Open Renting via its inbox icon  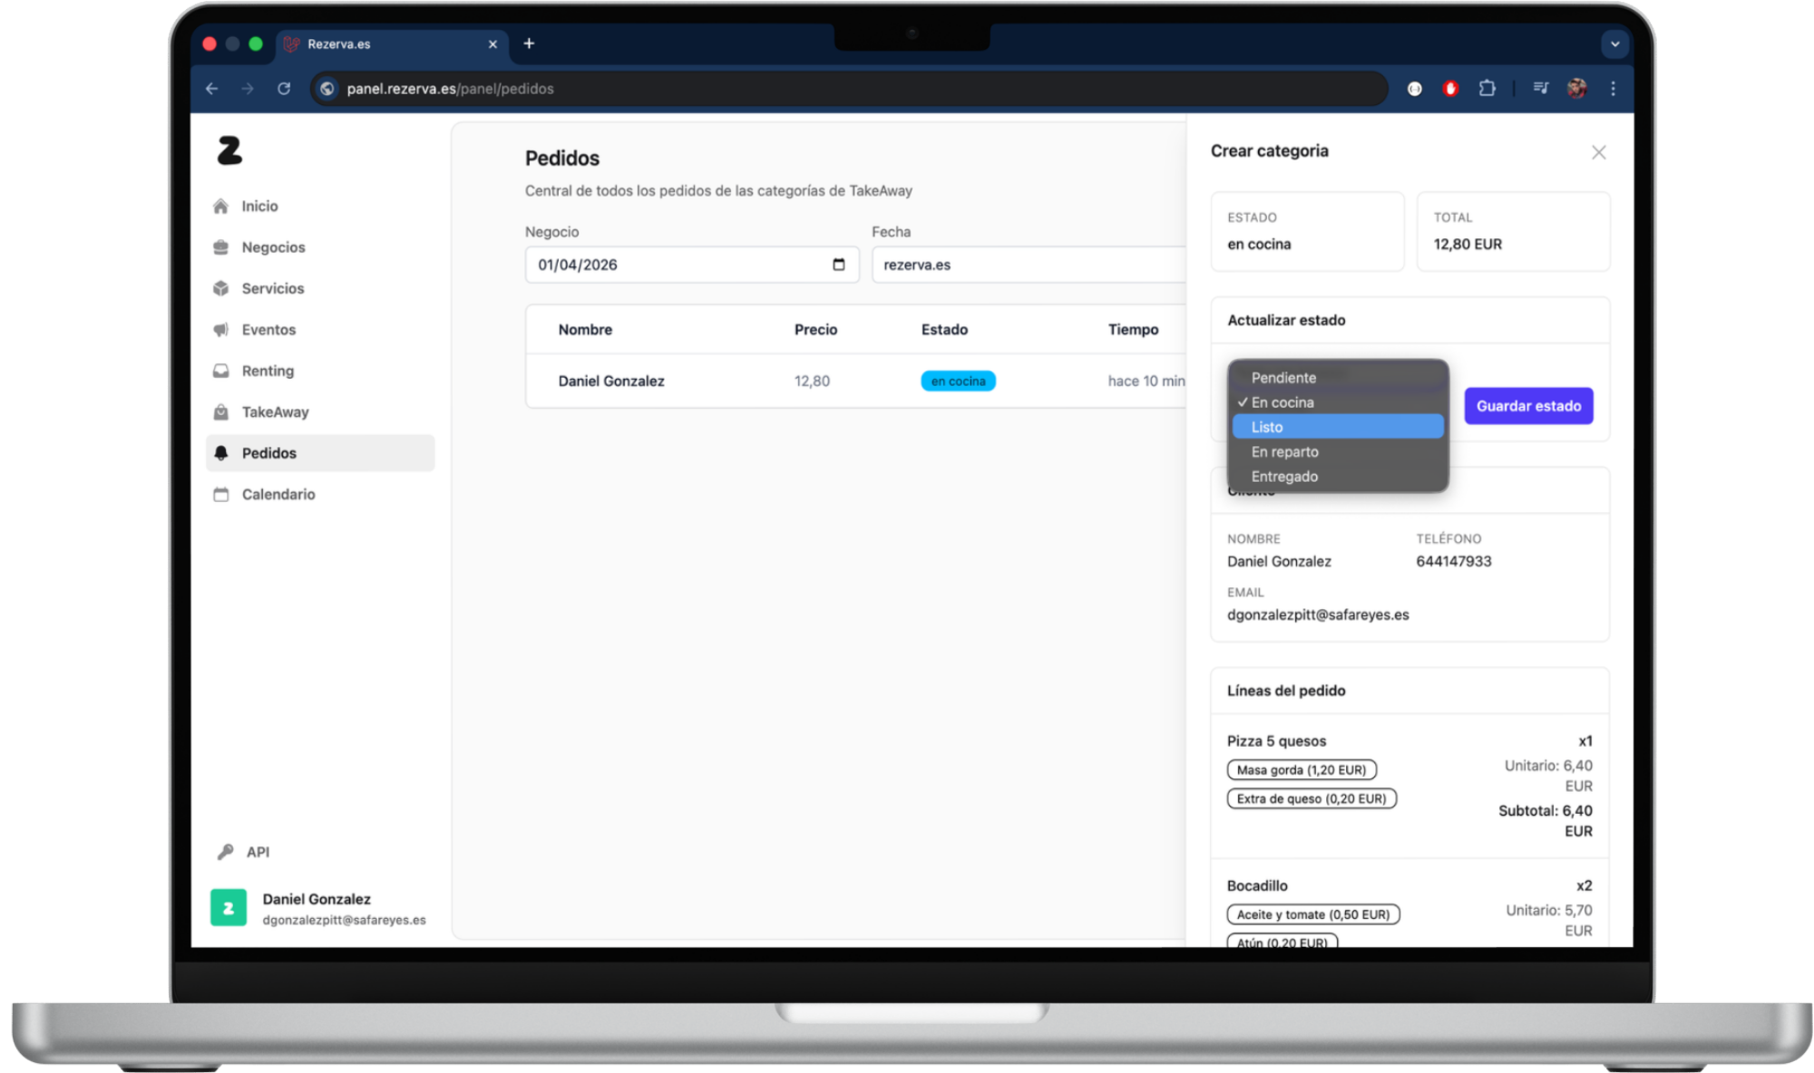[220, 371]
